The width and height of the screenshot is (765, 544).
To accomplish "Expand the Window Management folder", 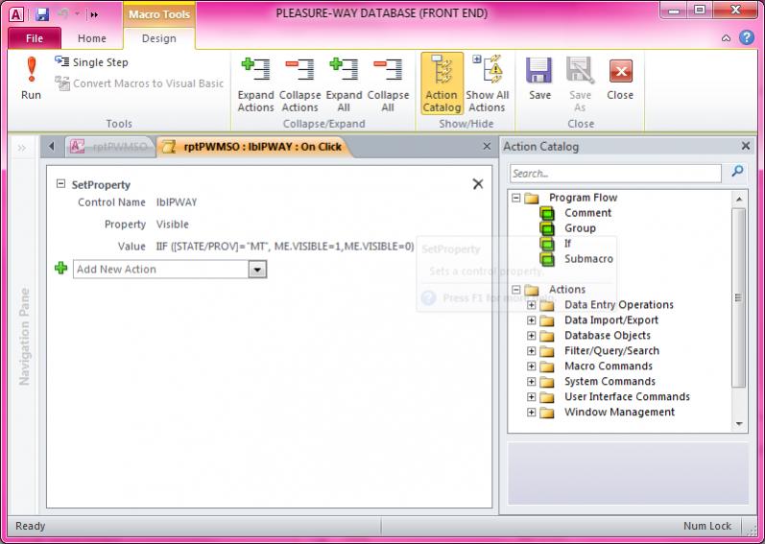I will pos(532,413).
